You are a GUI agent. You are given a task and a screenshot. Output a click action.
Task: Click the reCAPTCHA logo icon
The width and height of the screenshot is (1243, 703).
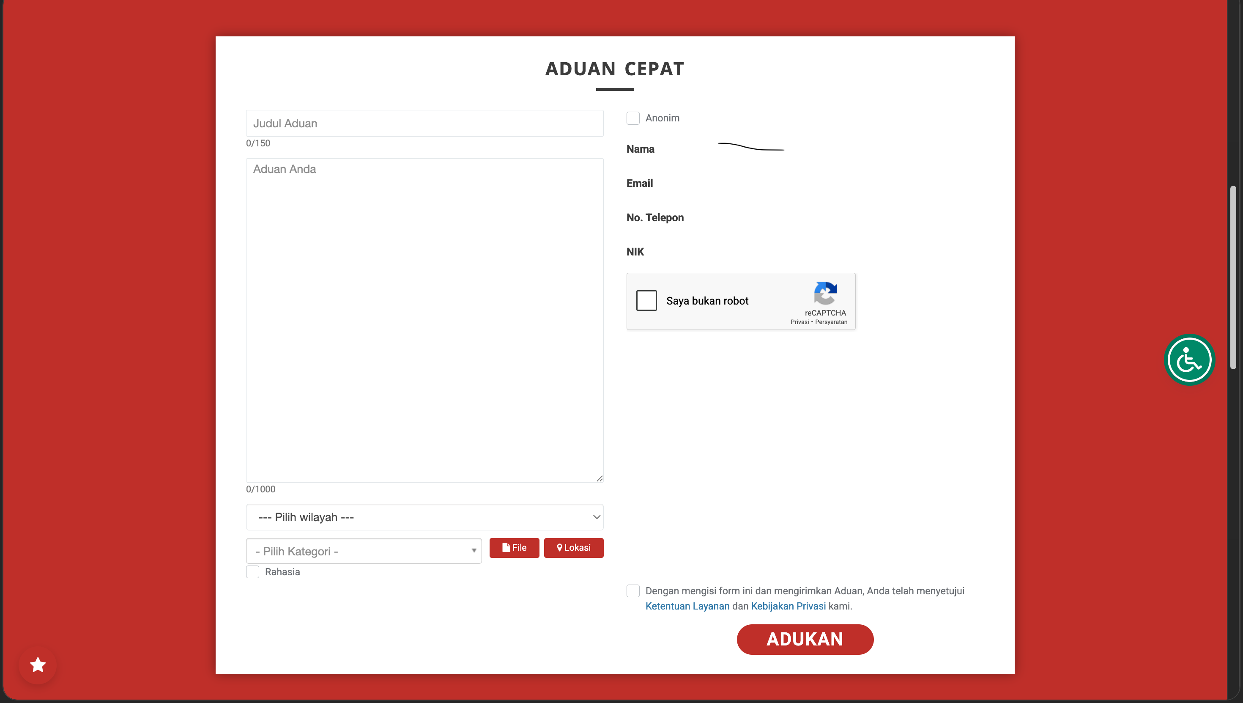825,293
